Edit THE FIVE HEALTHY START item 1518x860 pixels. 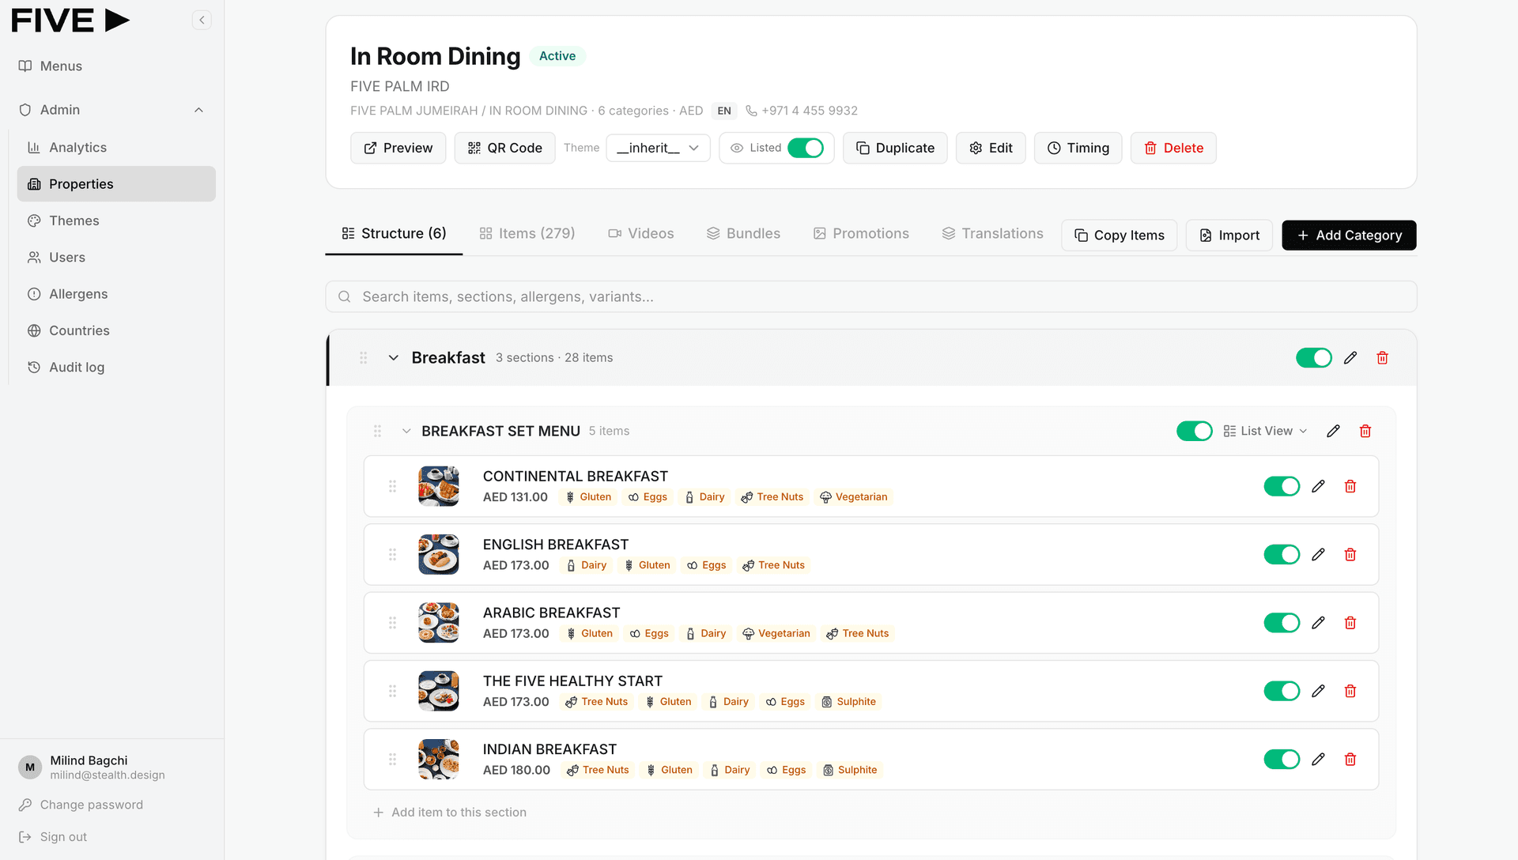1318,691
